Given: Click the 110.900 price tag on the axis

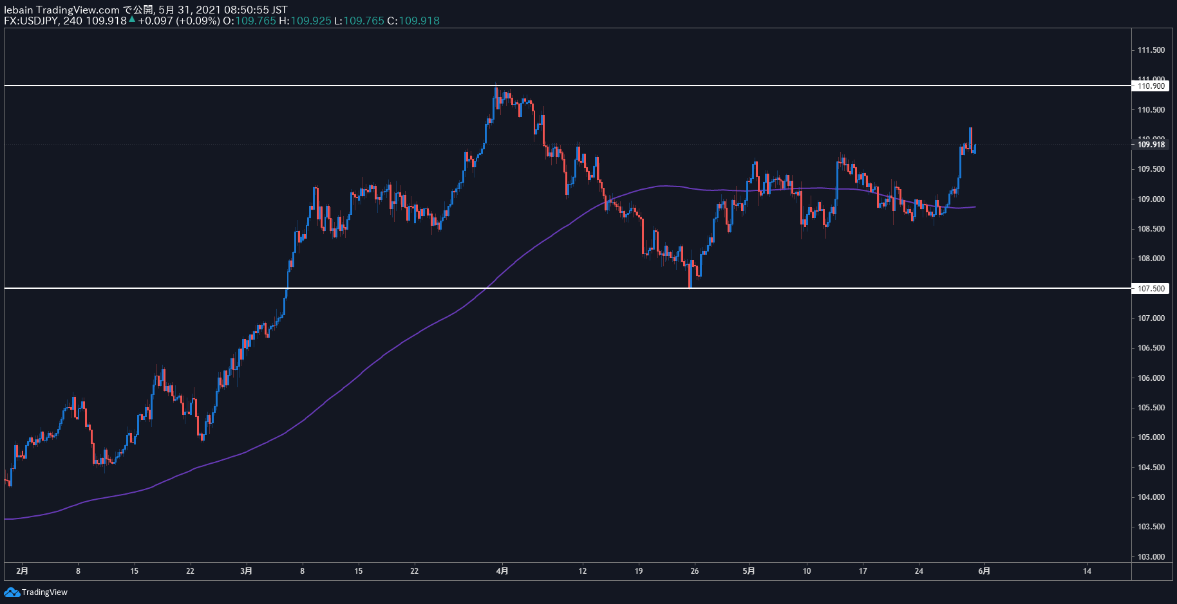Looking at the screenshot, I should click(1151, 86).
